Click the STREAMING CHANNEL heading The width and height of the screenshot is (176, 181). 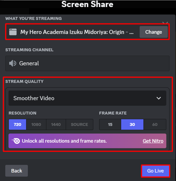pyautogui.click(x=29, y=50)
